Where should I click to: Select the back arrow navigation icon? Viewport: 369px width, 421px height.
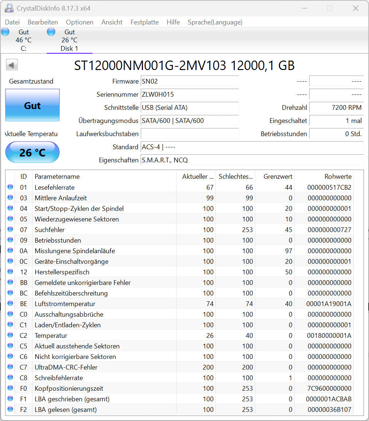[11, 65]
